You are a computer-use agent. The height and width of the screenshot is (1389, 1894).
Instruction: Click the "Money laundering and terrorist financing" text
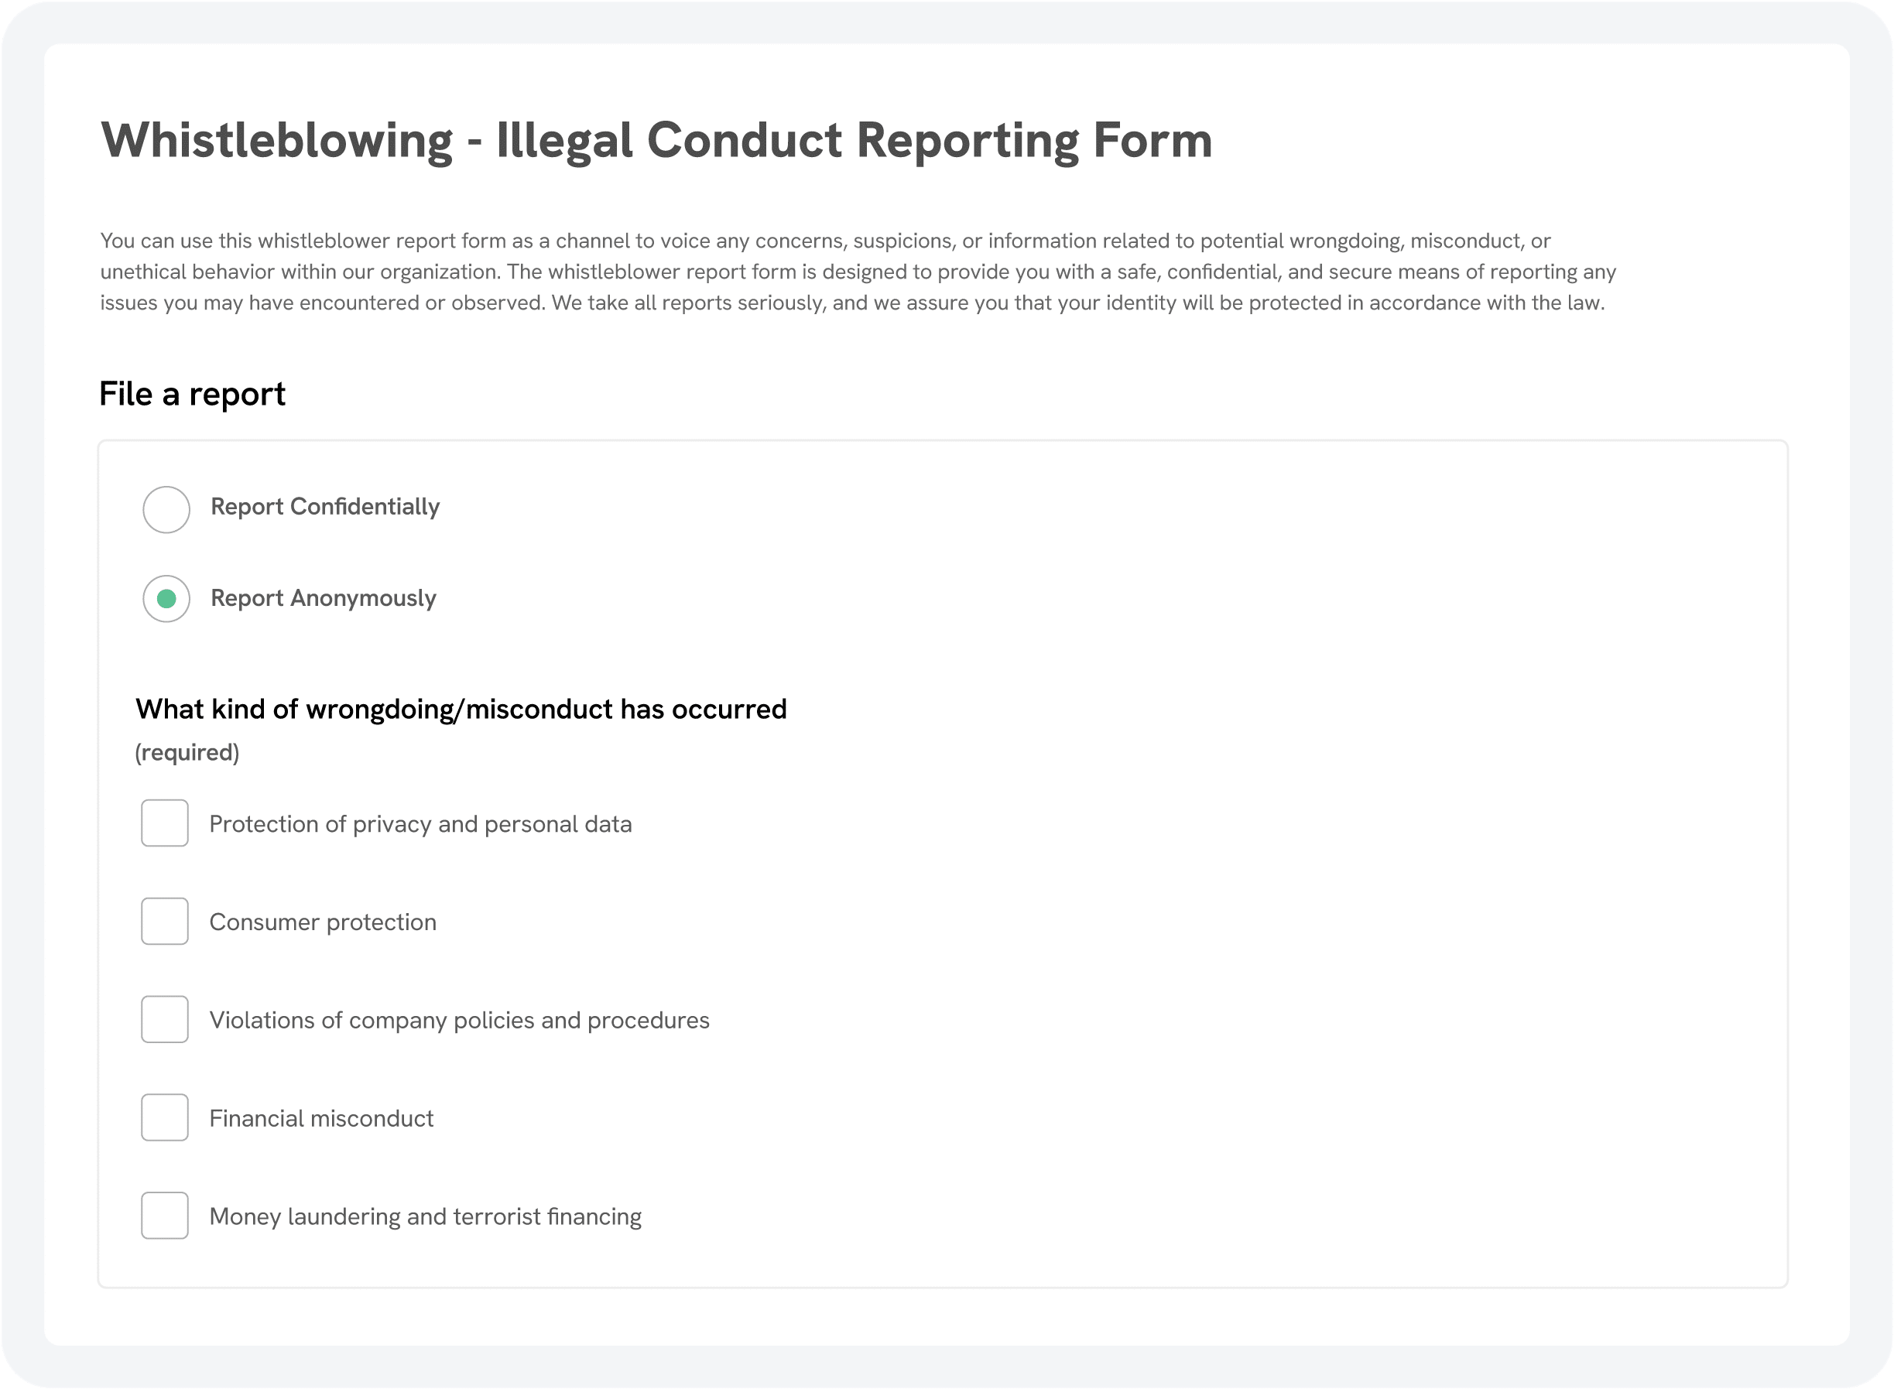coord(426,1217)
